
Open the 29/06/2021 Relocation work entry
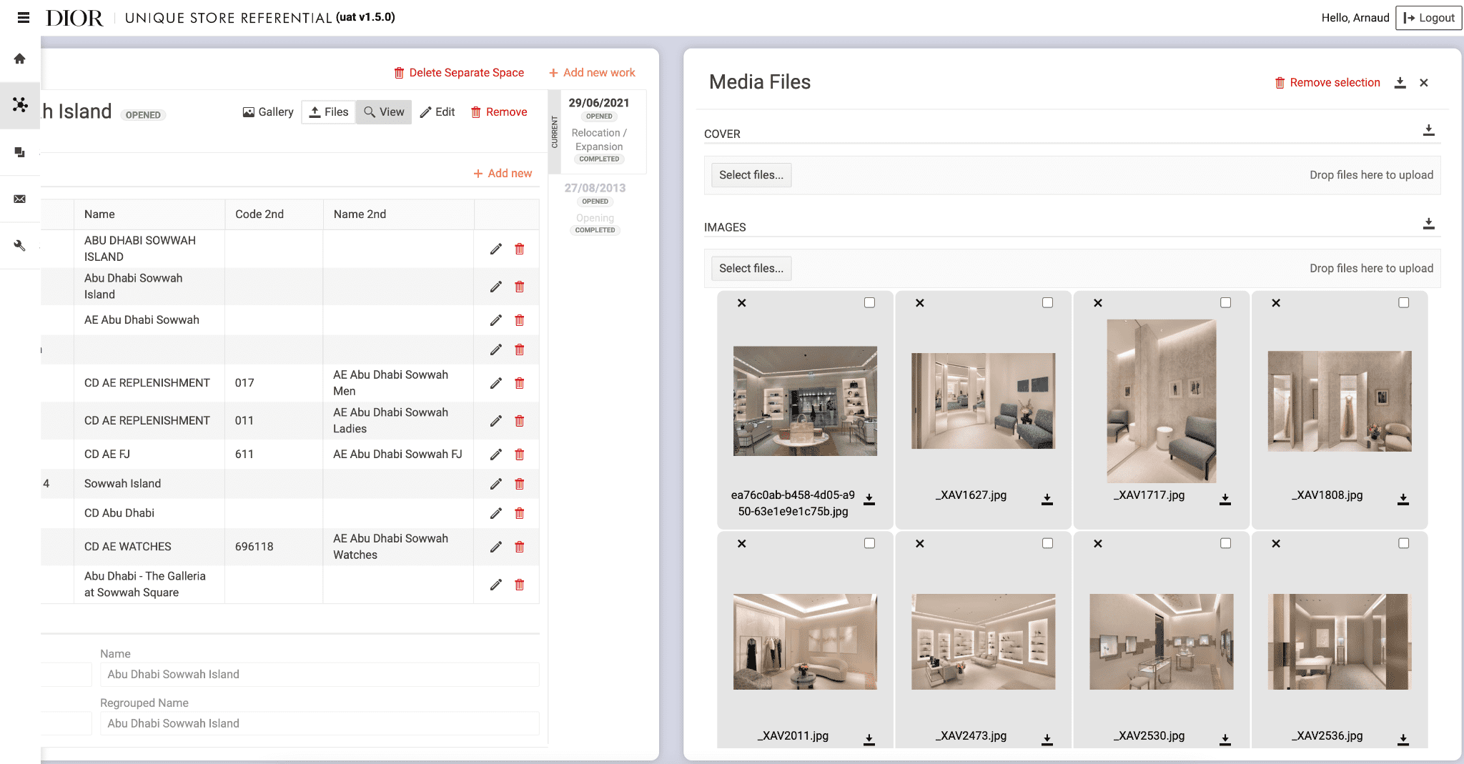coord(599,132)
